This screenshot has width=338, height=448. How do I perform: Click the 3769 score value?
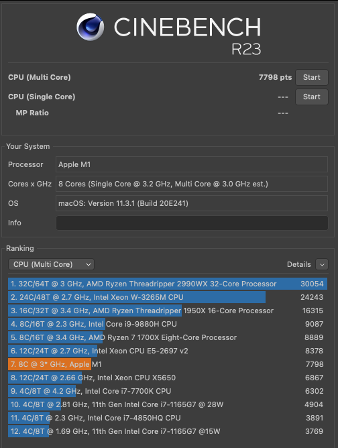[315, 431]
